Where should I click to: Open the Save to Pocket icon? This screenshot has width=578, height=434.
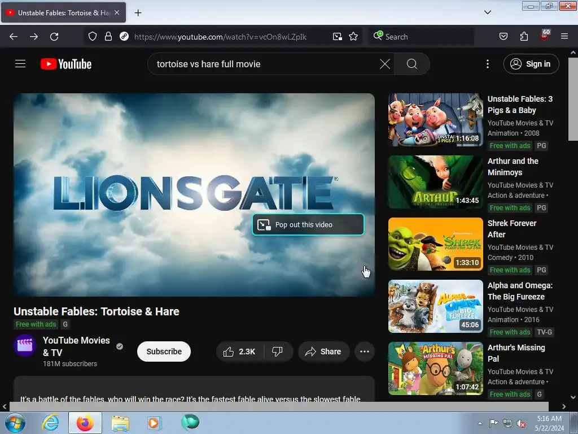tap(503, 36)
